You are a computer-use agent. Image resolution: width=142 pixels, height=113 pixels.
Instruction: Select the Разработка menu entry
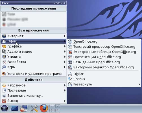[x=34, y=62]
